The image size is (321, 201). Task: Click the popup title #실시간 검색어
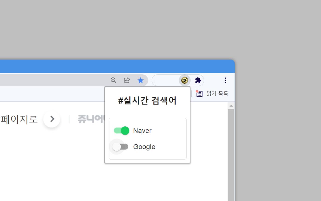[x=147, y=100]
